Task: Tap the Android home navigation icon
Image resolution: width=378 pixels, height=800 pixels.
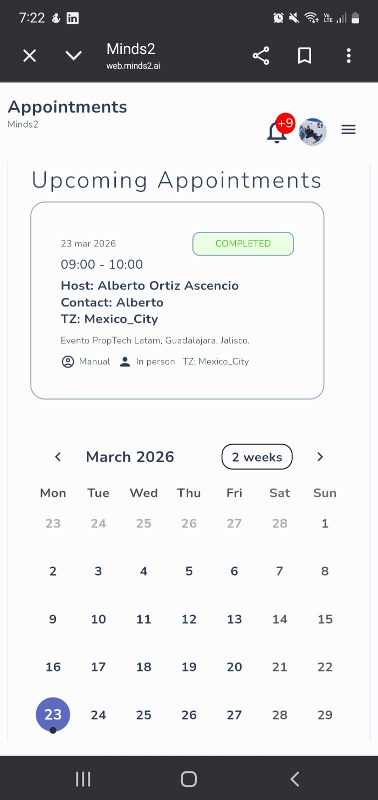Action: coord(189,778)
